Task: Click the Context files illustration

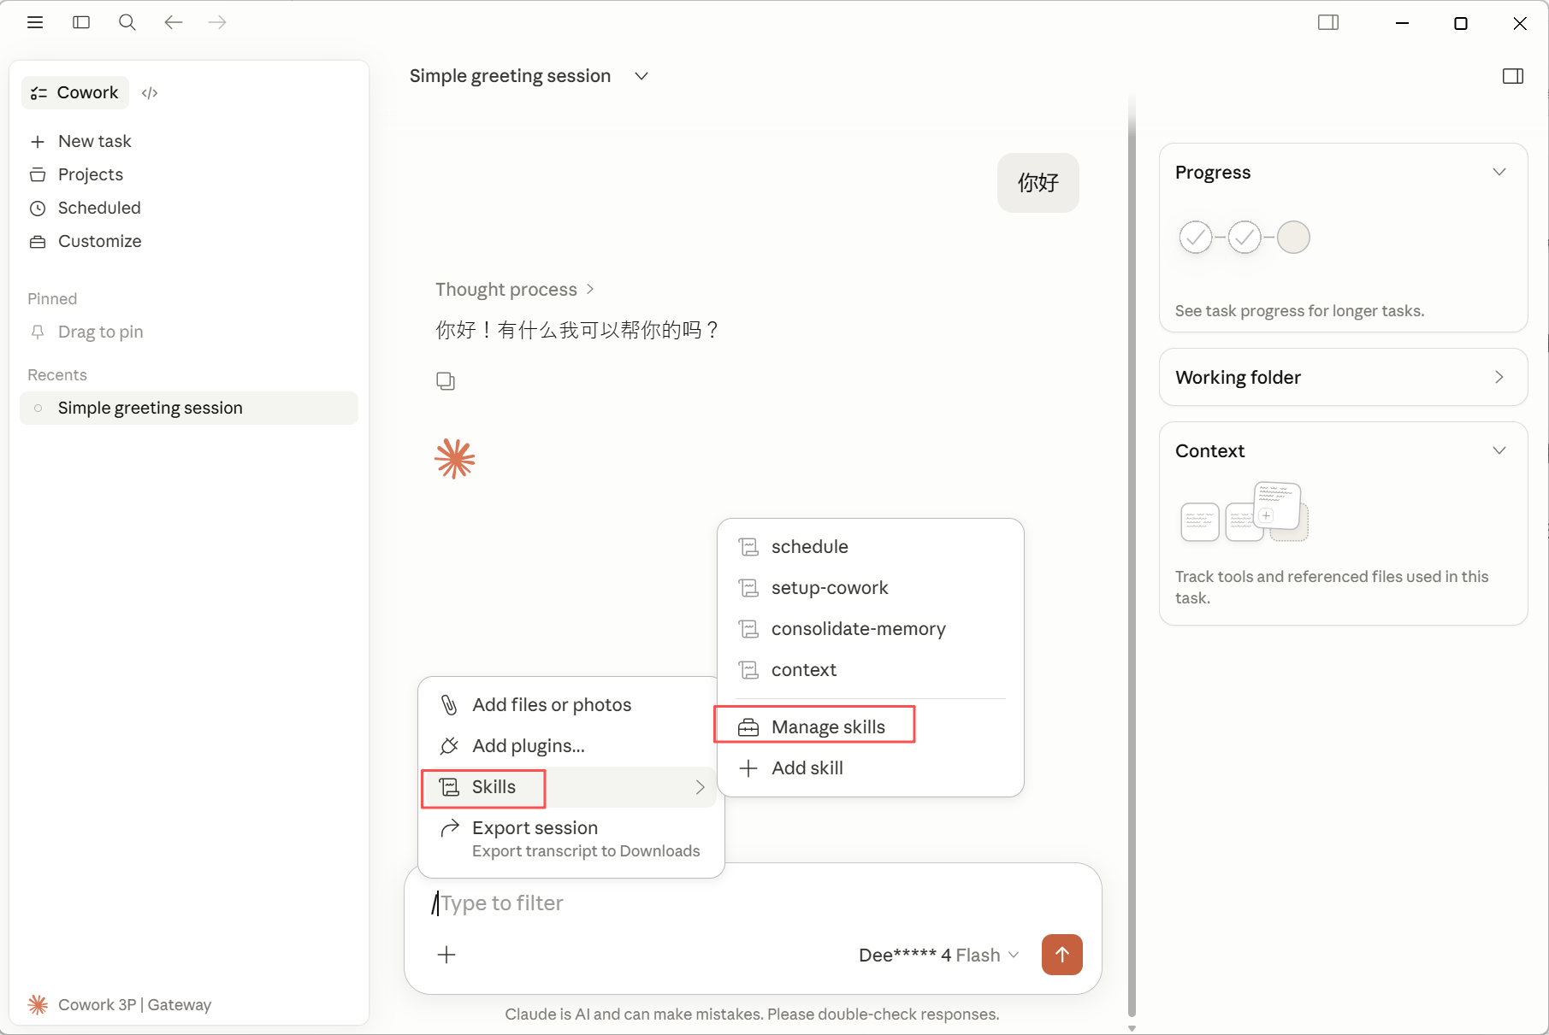Action: coord(1245,512)
